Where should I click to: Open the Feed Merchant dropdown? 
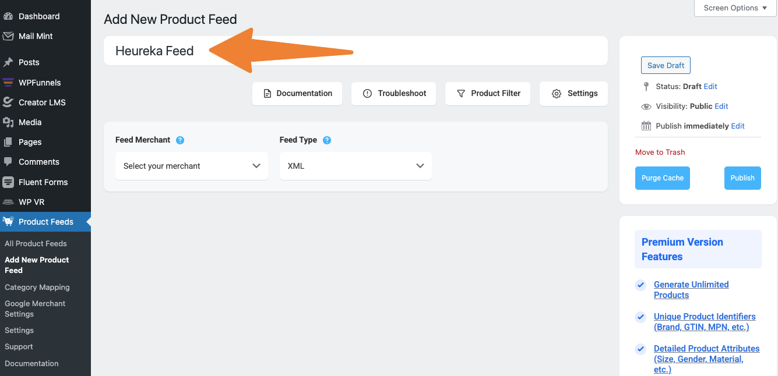[192, 166]
